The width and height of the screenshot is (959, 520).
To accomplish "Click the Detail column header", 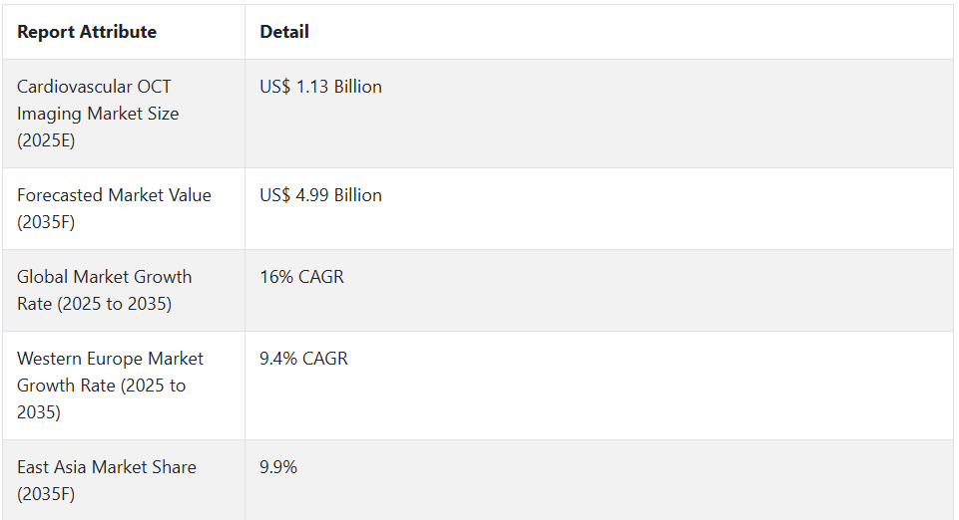I will pos(284,32).
